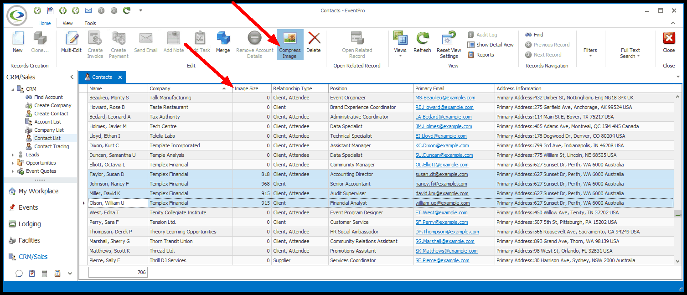The width and height of the screenshot is (687, 295).
Task: Open Contact Tracing in CRM tree
Action: (52, 146)
